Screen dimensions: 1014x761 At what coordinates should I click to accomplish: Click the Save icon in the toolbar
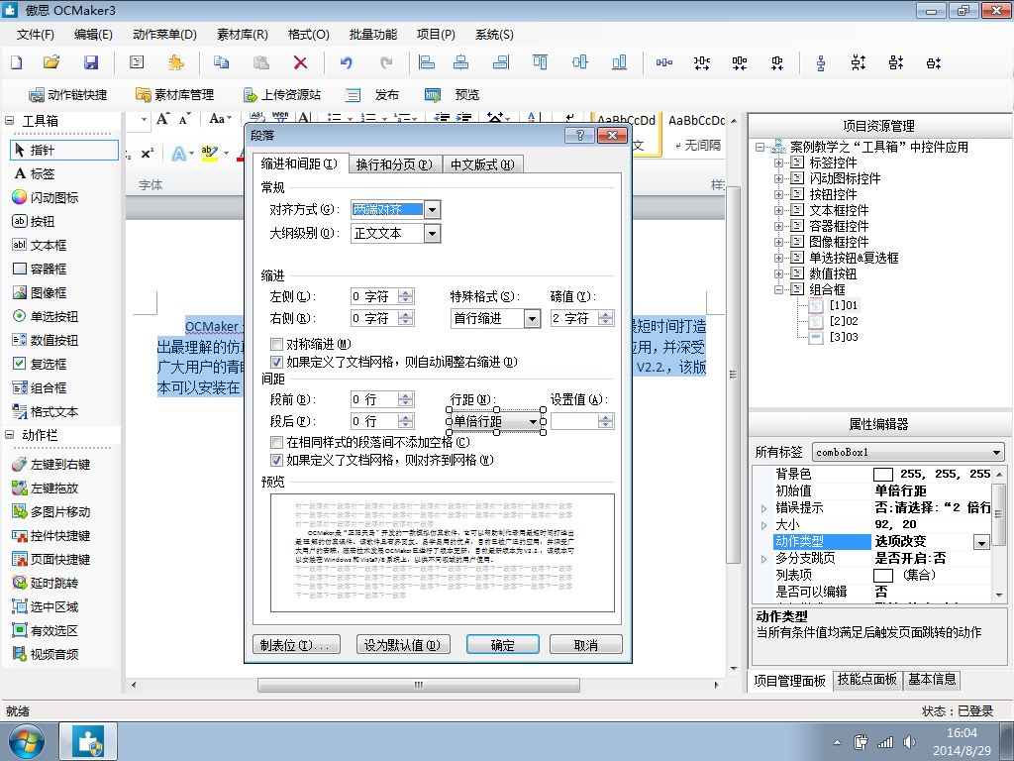(90, 62)
